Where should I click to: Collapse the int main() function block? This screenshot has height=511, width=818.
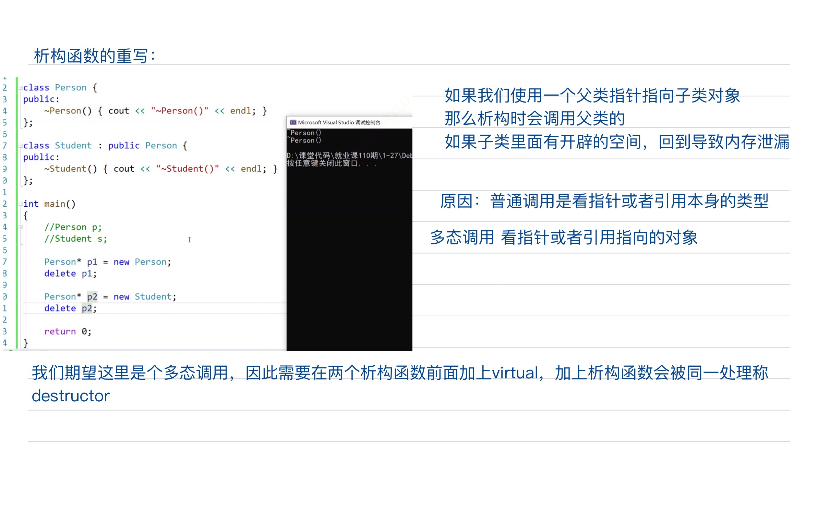21,204
